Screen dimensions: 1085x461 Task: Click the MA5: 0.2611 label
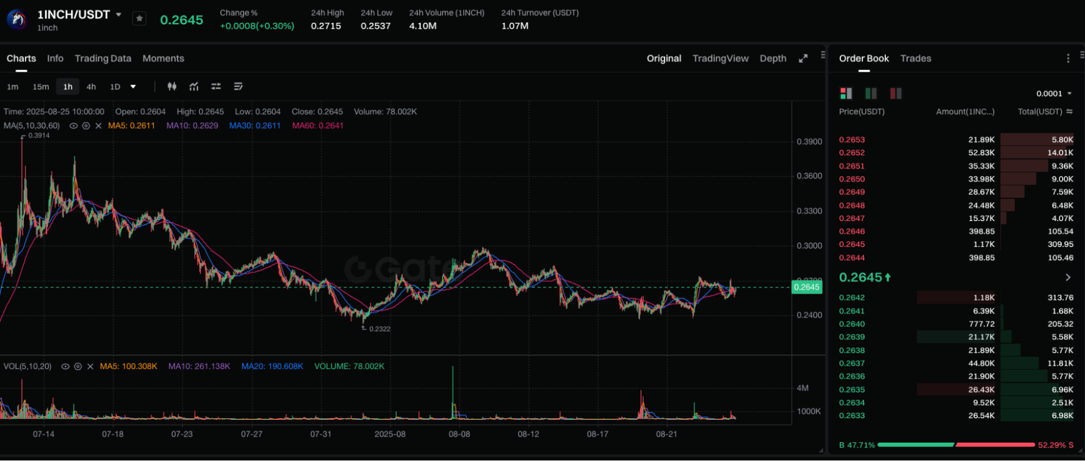click(131, 126)
